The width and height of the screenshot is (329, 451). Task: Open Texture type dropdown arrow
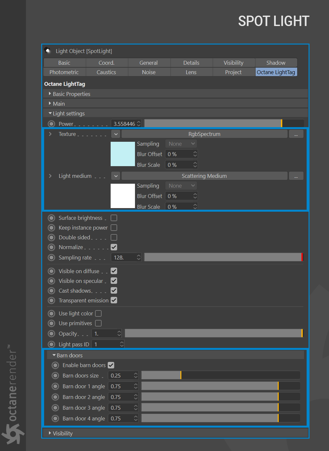pos(116,134)
